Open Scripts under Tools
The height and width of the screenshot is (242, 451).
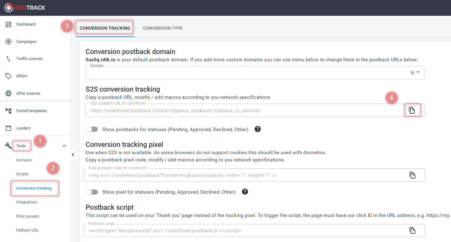tap(22, 174)
